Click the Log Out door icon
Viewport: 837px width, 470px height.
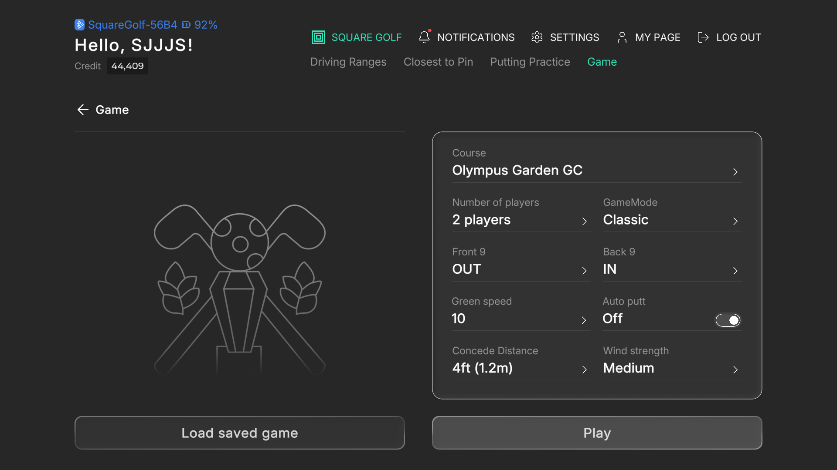703,37
